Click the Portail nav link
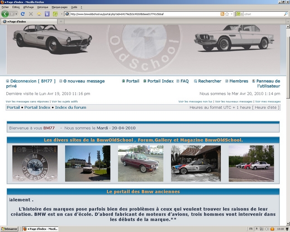Screen dimensions: 290x232 tap(133, 81)
